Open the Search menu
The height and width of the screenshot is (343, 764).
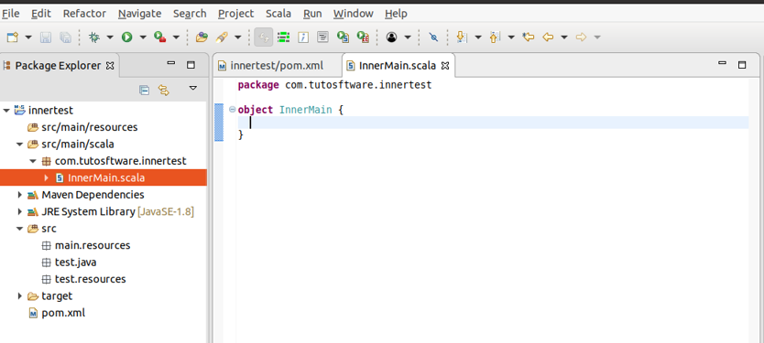pos(190,14)
